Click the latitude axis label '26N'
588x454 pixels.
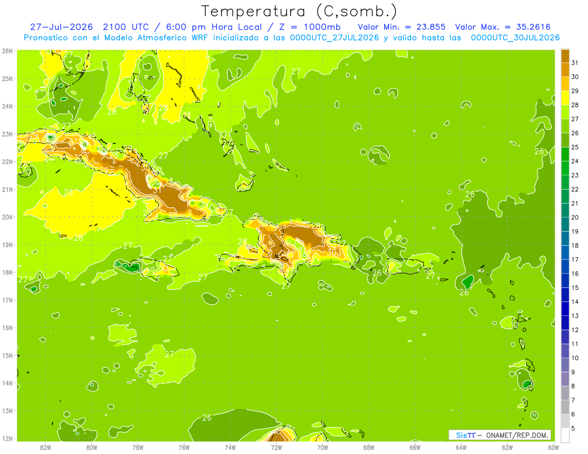(x=7, y=50)
